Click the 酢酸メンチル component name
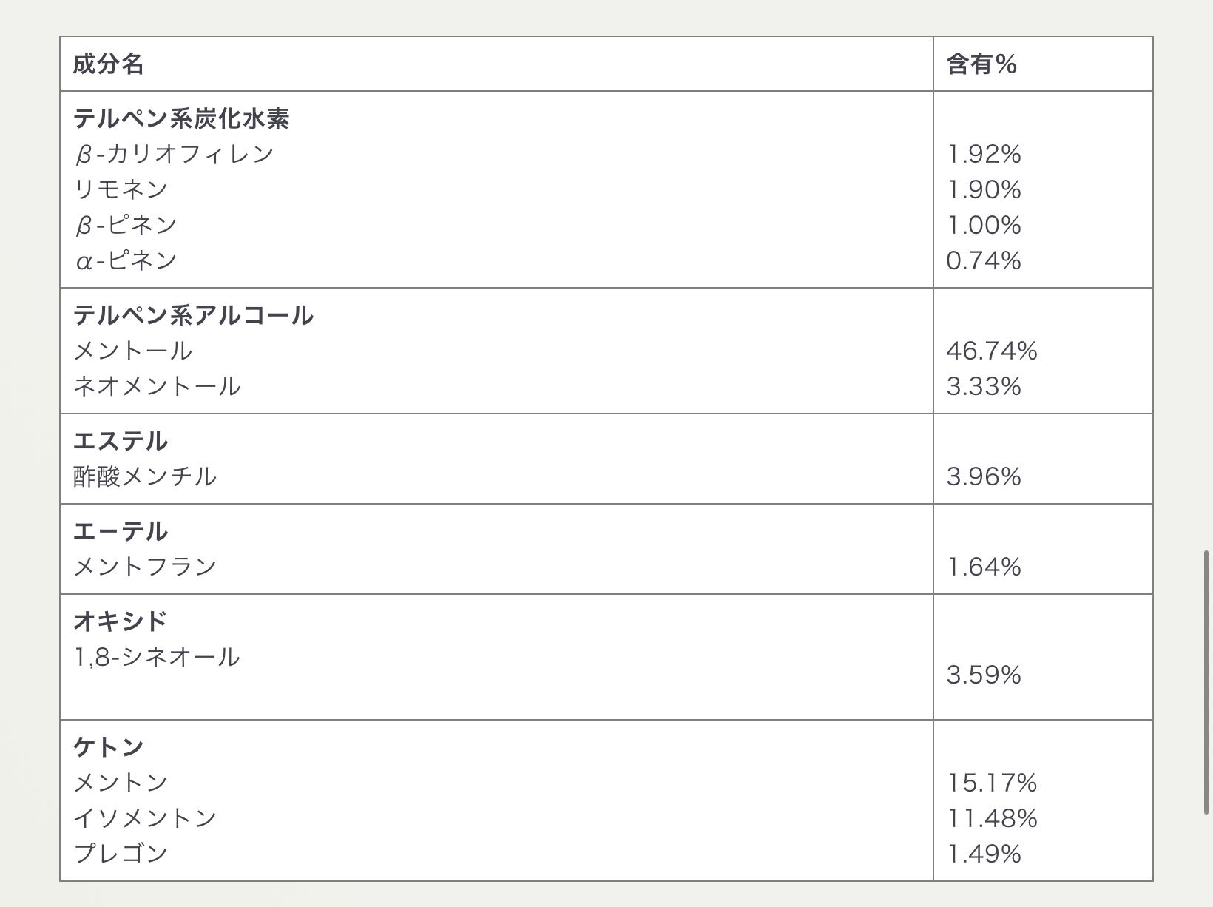1213x907 pixels. tap(145, 476)
